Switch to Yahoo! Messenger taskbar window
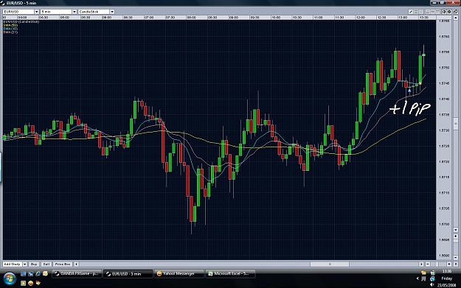The image size is (461, 288). pyautogui.click(x=179, y=273)
